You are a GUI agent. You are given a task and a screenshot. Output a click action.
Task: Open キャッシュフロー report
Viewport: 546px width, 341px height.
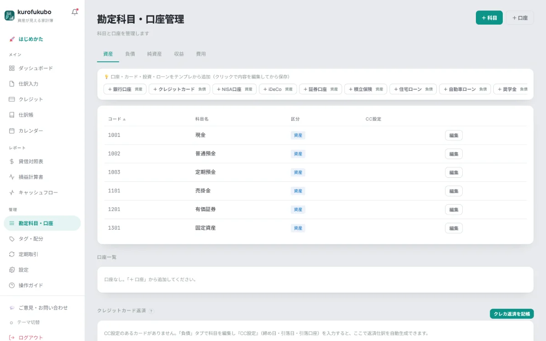42,192
